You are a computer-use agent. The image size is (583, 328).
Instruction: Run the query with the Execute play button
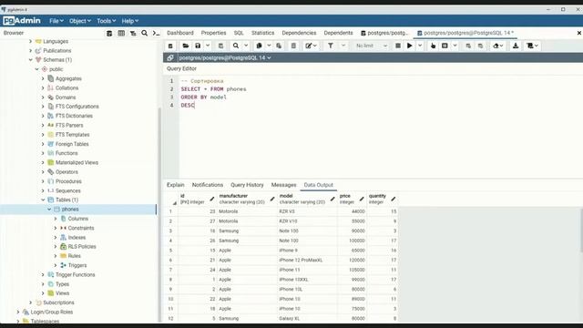click(x=410, y=46)
